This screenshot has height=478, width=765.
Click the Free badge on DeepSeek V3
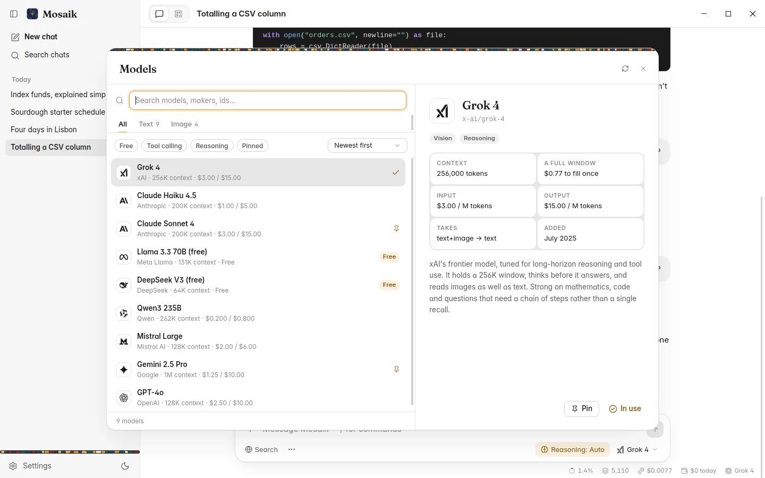click(x=389, y=285)
